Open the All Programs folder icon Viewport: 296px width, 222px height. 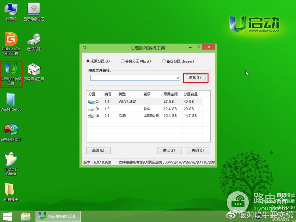pos(11,192)
